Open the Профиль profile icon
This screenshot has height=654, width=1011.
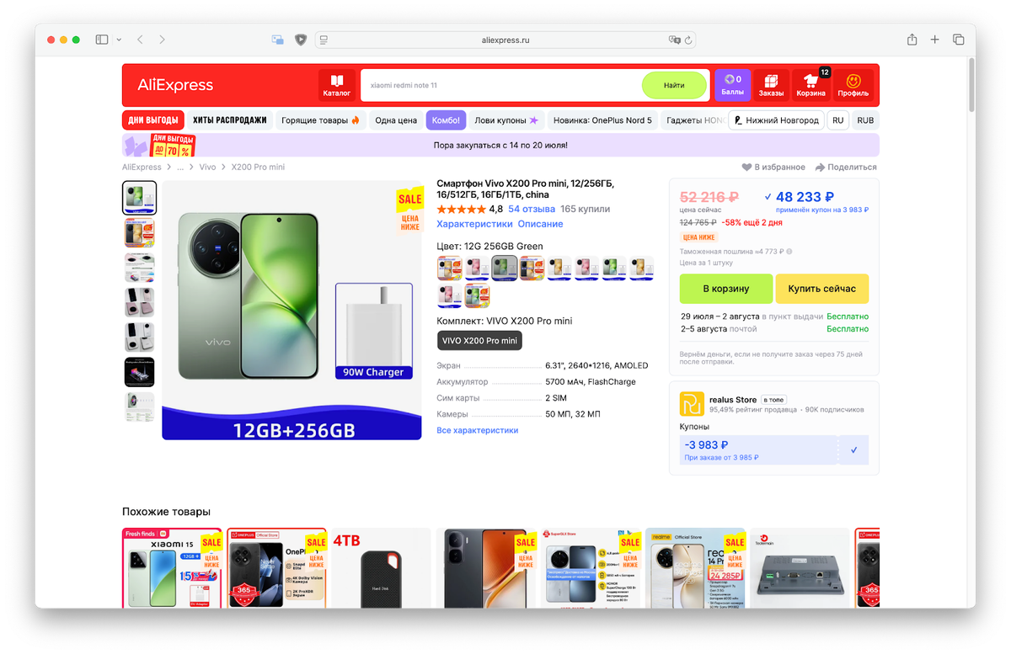coord(853,85)
